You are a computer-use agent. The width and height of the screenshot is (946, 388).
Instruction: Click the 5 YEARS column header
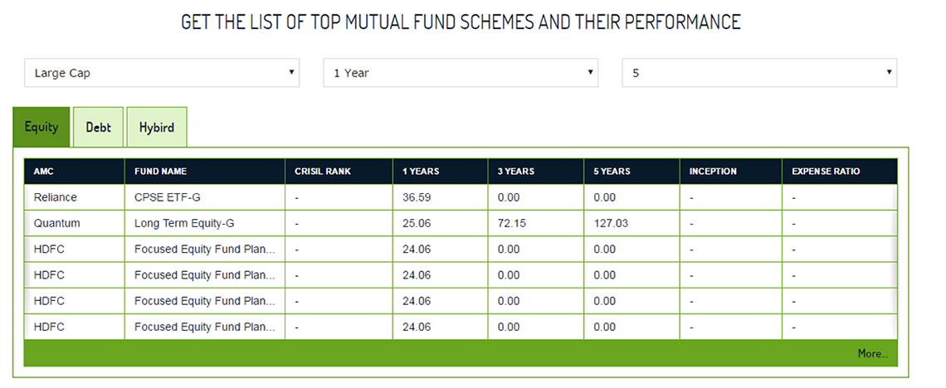pos(612,172)
